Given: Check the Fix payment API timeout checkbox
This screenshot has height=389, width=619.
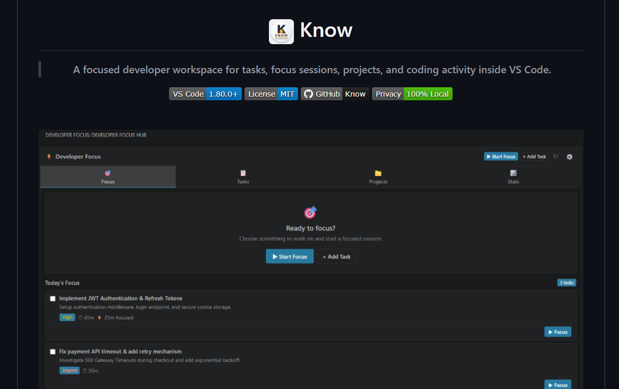Looking at the screenshot, I should 53,352.
